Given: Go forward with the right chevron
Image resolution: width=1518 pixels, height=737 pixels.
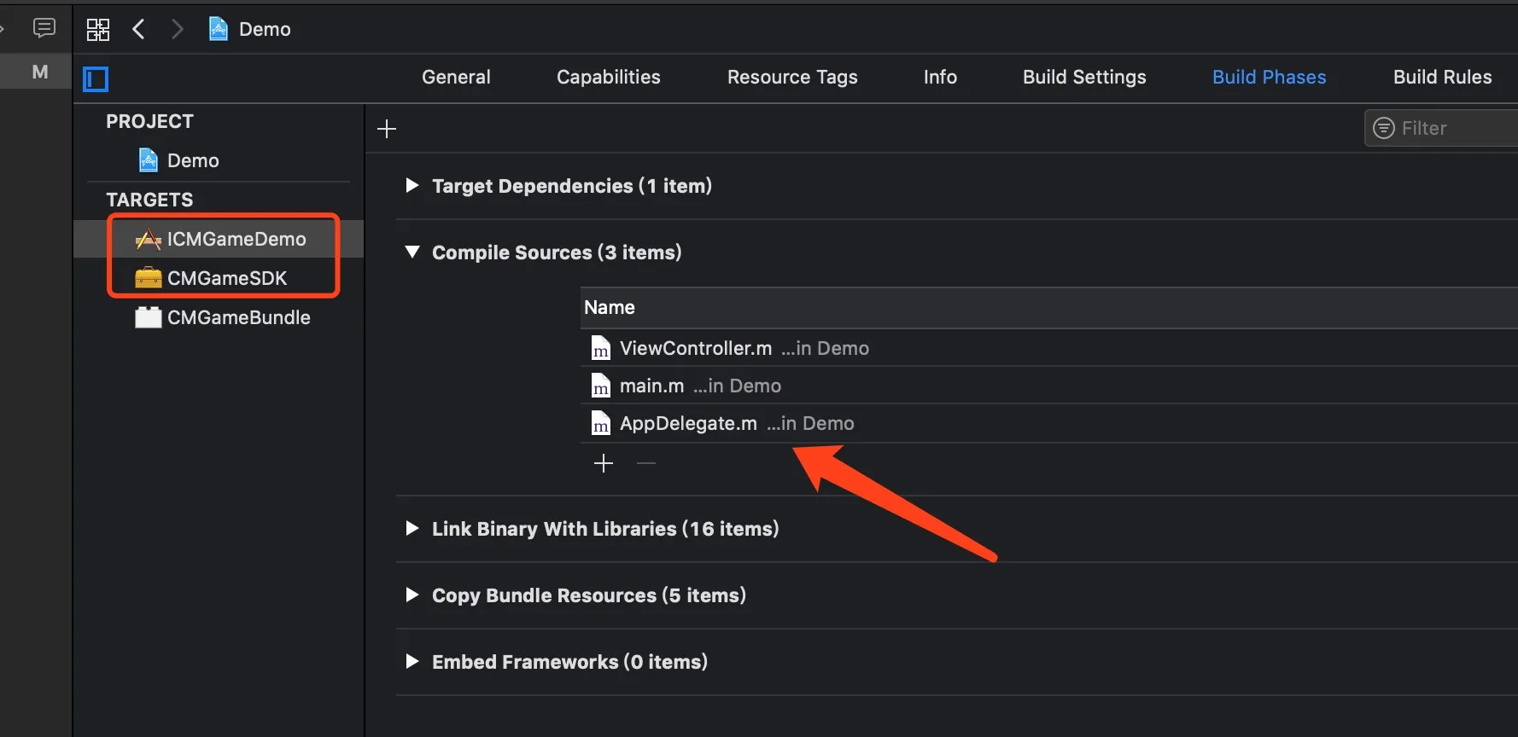Looking at the screenshot, I should pos(177,29).
